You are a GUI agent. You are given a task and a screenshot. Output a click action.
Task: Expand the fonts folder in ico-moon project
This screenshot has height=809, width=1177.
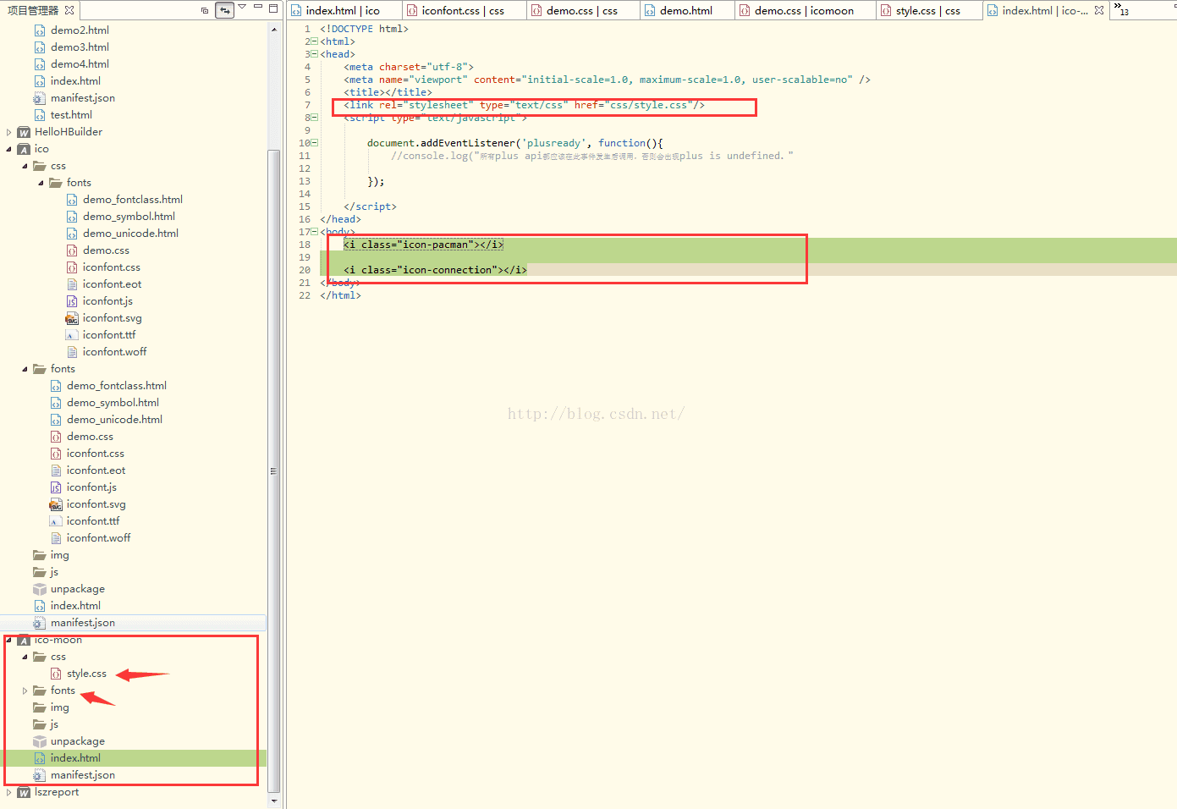(x=25, y=691)
